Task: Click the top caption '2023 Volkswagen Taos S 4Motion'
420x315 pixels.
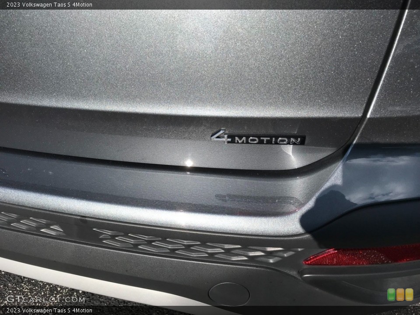Action: [49, 4]
